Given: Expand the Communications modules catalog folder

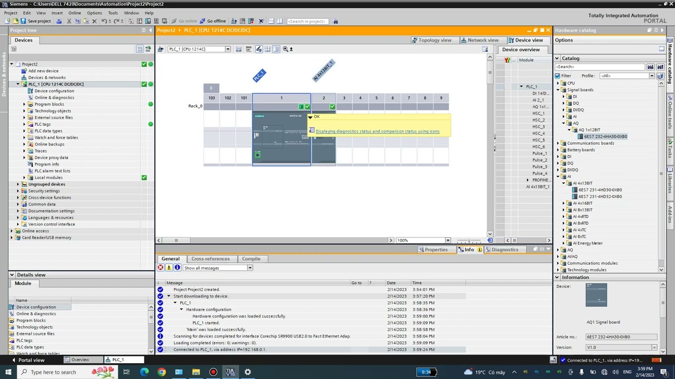Looking at the screenshot, I should click(558, 263).
